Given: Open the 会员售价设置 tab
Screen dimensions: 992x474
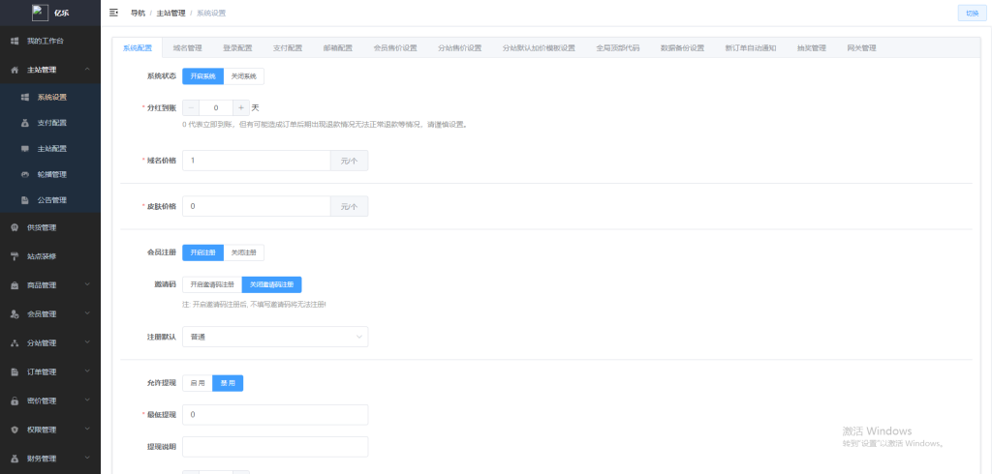Looking at the screenshot, I should 395,48.
